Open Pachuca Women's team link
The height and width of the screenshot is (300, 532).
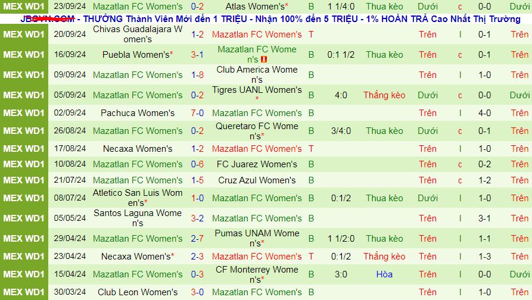[138, 113]
